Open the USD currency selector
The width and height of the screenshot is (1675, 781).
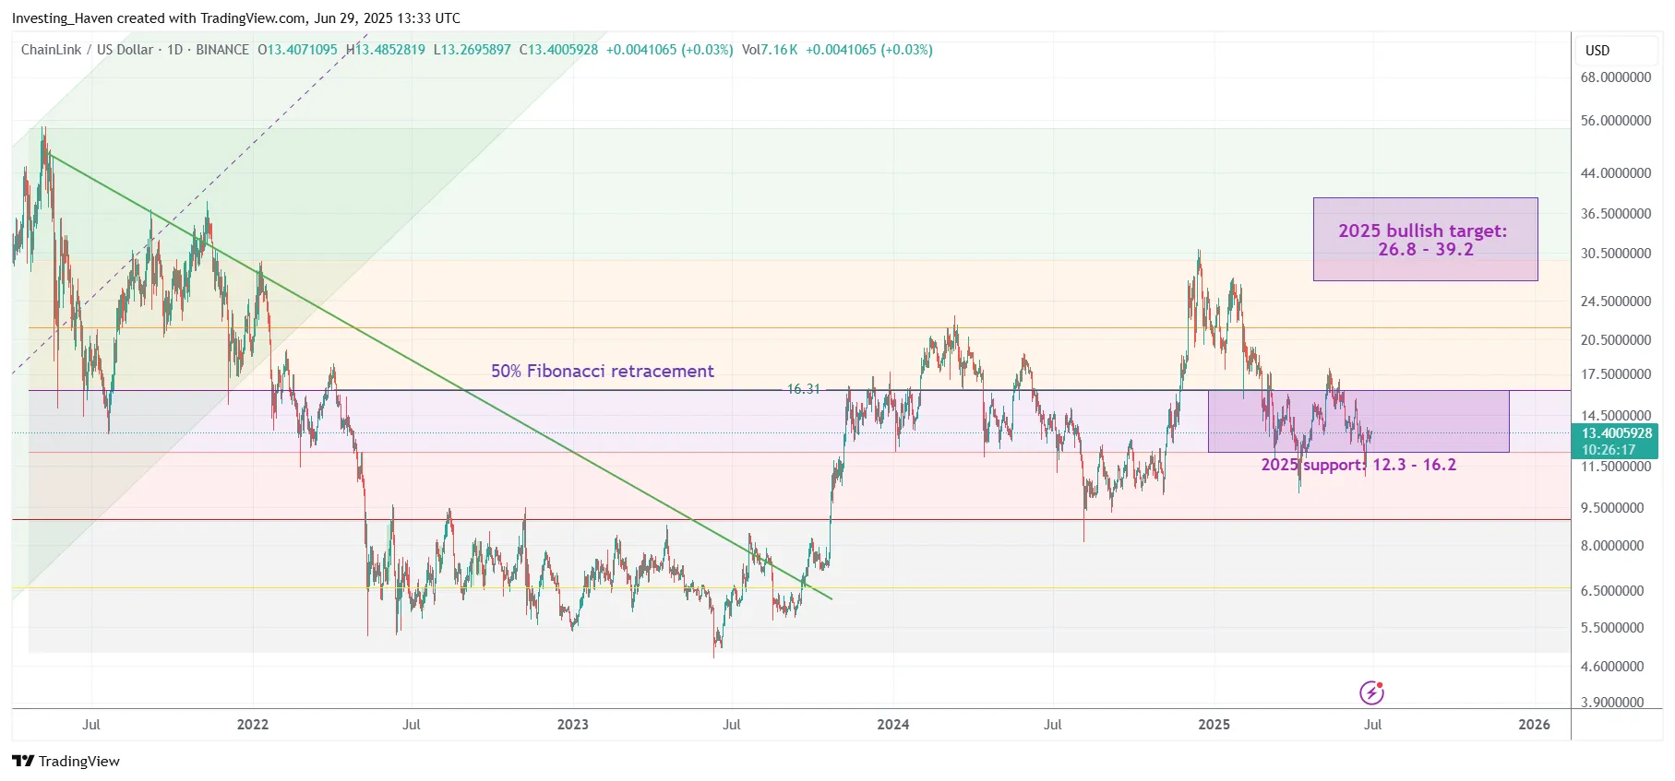[x=1597, y=51]
